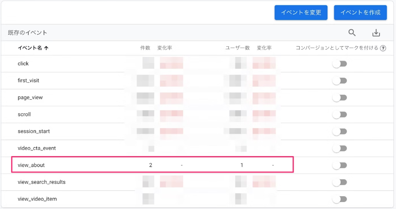Image resolution: width=396 pixels, height=209 pixels.
Task: Sort by イベント名 column header
Action: point(30,48)
